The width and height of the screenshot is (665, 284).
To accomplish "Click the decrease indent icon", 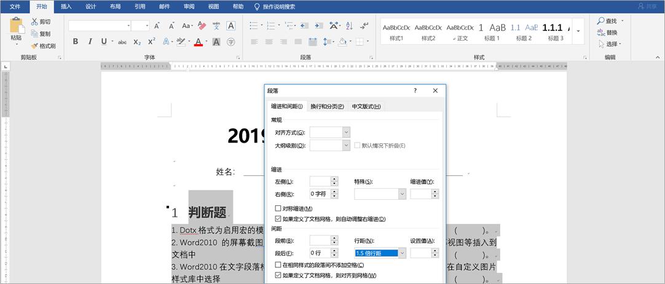I will (x=304, y=26).
